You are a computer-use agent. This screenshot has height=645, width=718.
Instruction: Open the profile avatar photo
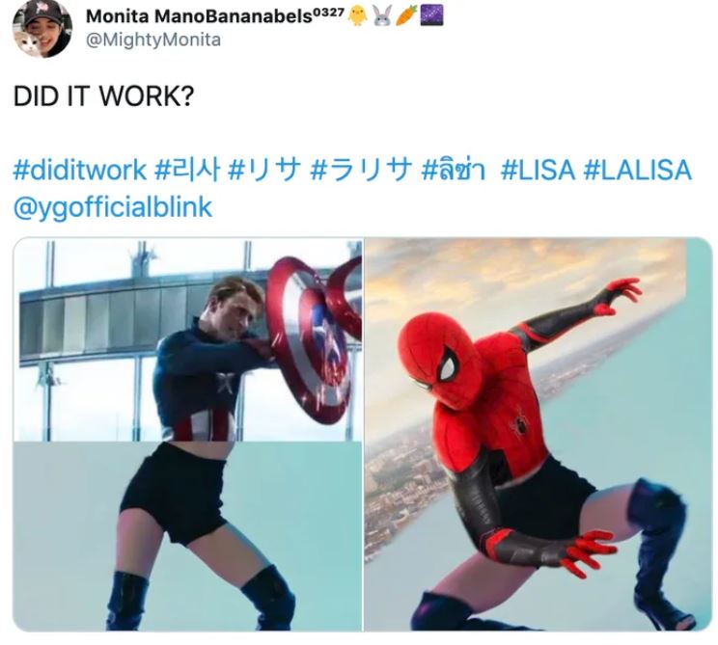42,28
